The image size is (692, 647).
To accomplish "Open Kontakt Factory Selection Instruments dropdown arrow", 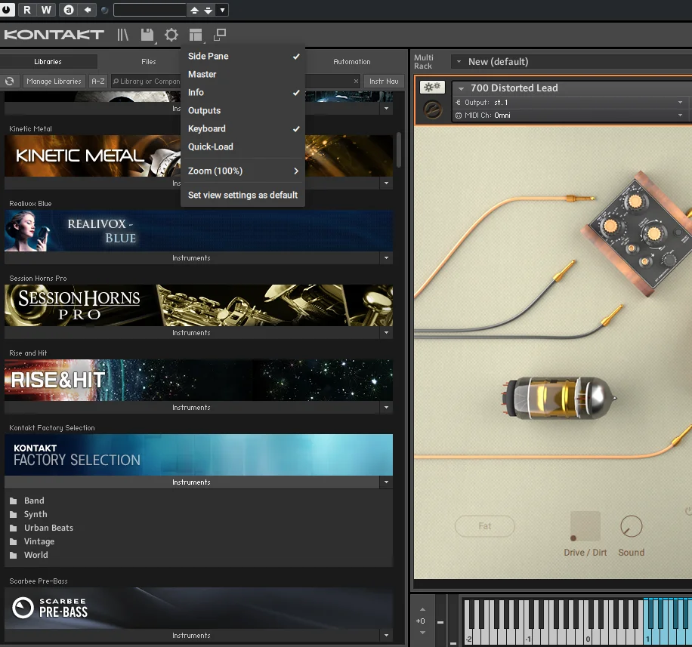I will click(x=386, y=482).
